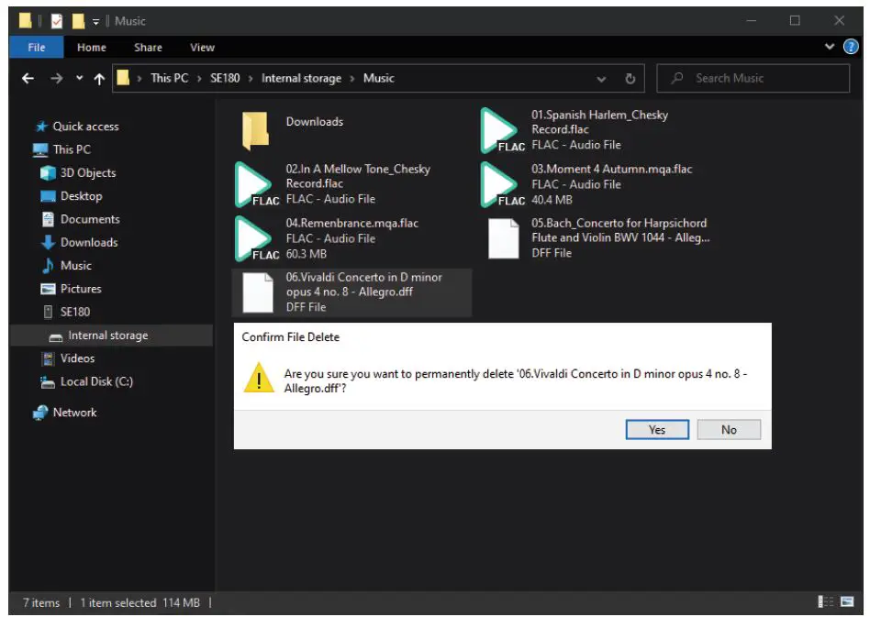Screen dimensions: 870x617
Task: Open the File ribbon tab
Action: pyautogui.click(x=37, y=48)
